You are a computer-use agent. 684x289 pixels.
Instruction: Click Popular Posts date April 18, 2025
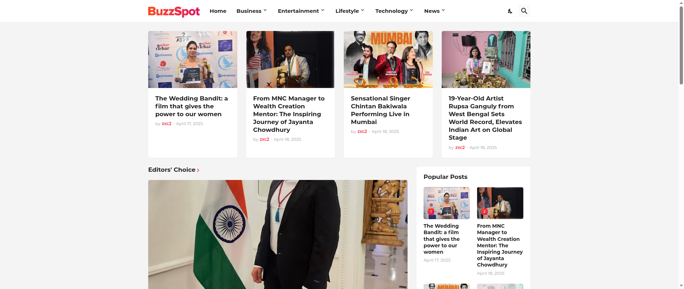click(x=491, y=273)
